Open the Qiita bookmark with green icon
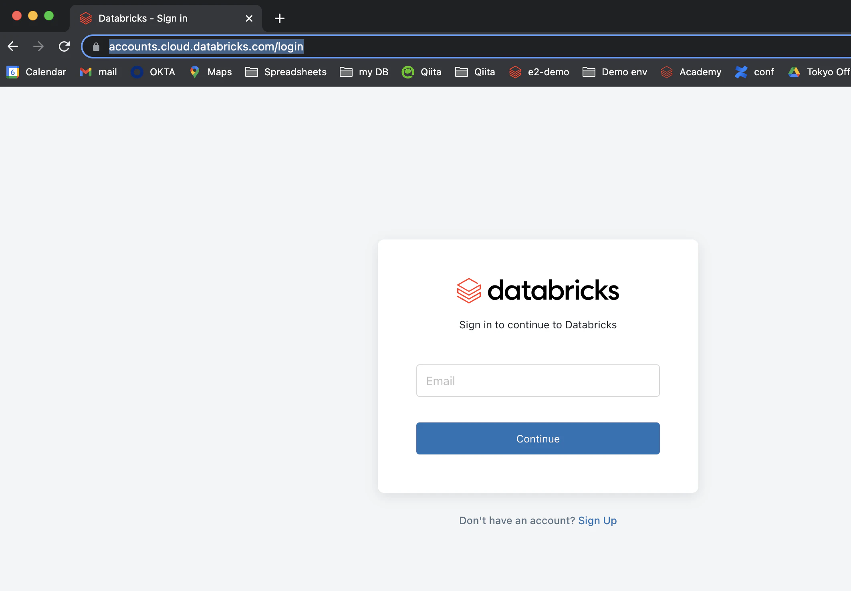851x591 pixels. click(x=421, y=72)
